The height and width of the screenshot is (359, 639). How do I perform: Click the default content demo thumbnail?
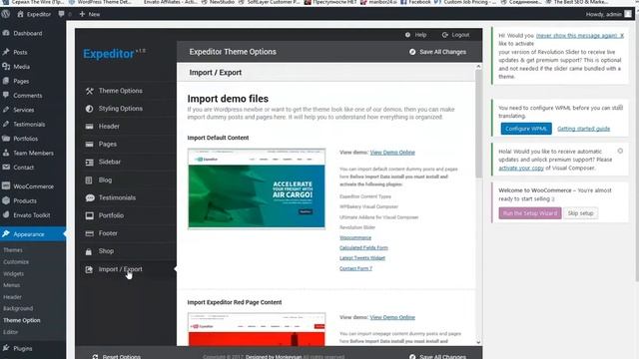pyautogui.click(x=257, y=188)
